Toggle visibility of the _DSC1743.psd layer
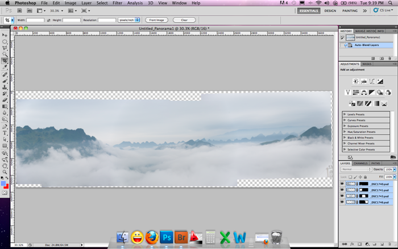398x249 pixels. [x=342, y=196]
